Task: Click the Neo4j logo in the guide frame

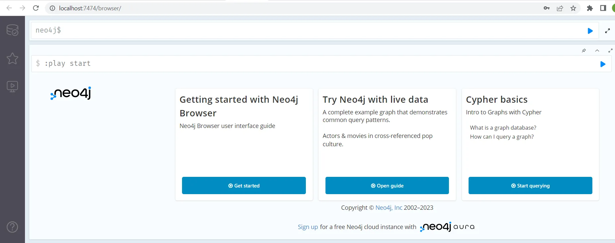Action: [71, 93]
